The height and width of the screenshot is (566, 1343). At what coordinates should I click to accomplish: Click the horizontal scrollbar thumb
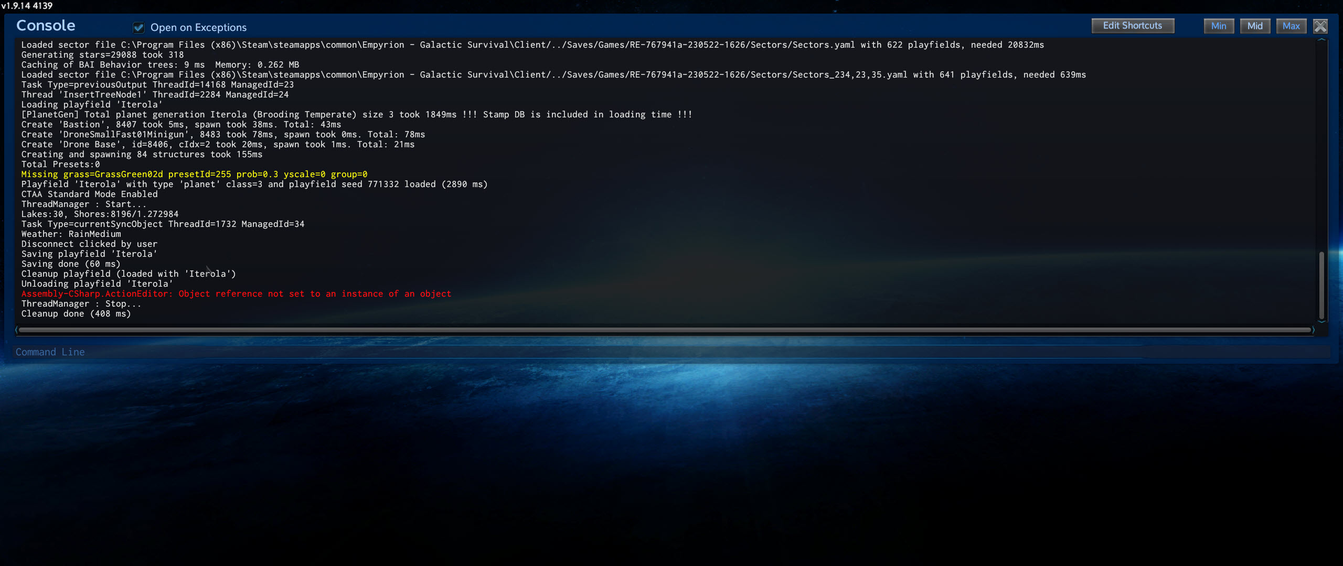[x=664, y=330]
